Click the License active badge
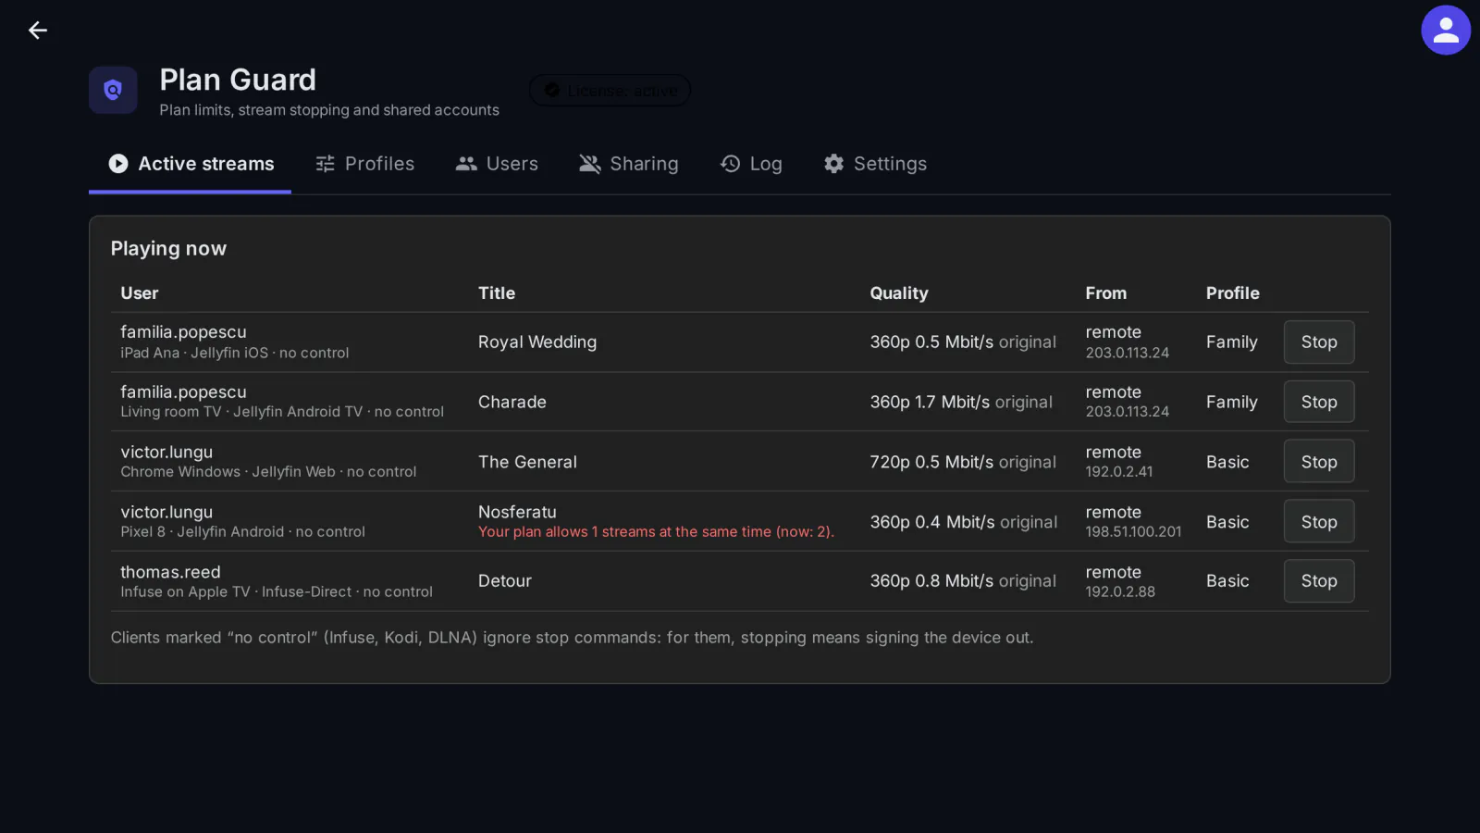 pos(610,91)
